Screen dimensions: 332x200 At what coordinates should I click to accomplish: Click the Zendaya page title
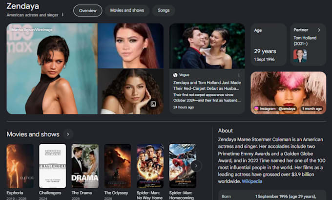pos(23,6)
